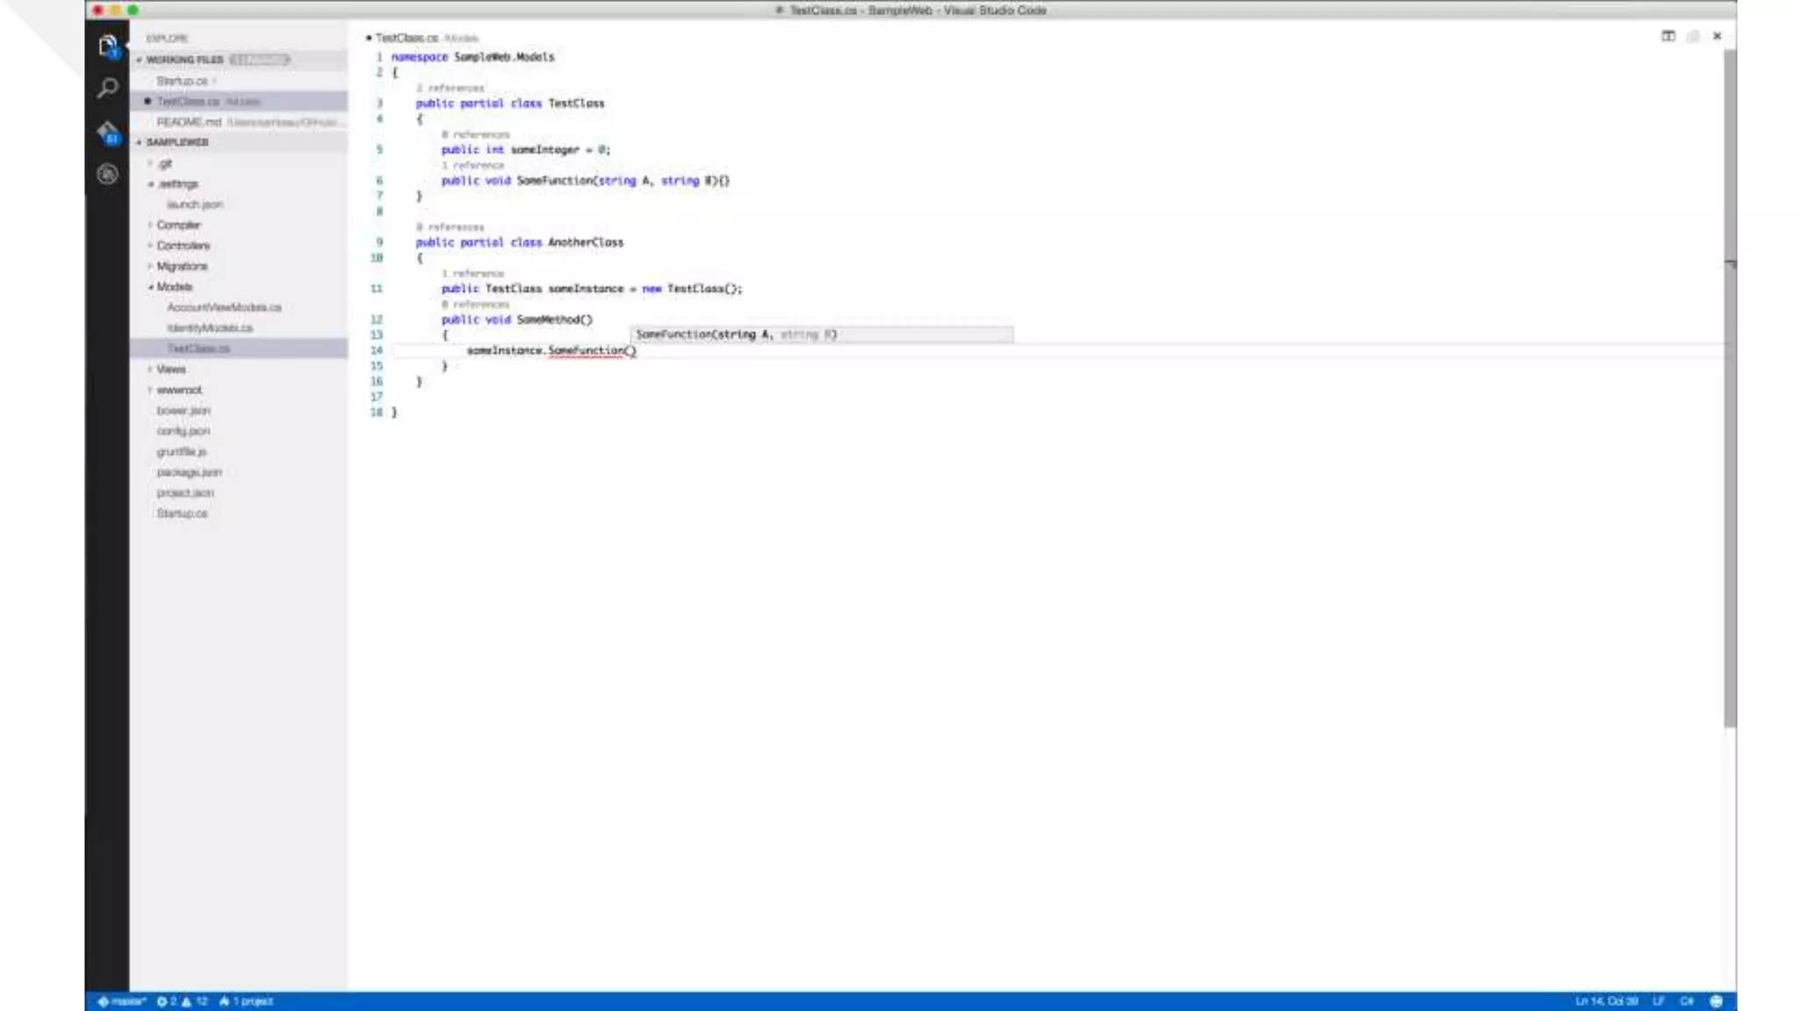
Task: Click the C# language mode indicator
Action: (x=1687, y=1001)
